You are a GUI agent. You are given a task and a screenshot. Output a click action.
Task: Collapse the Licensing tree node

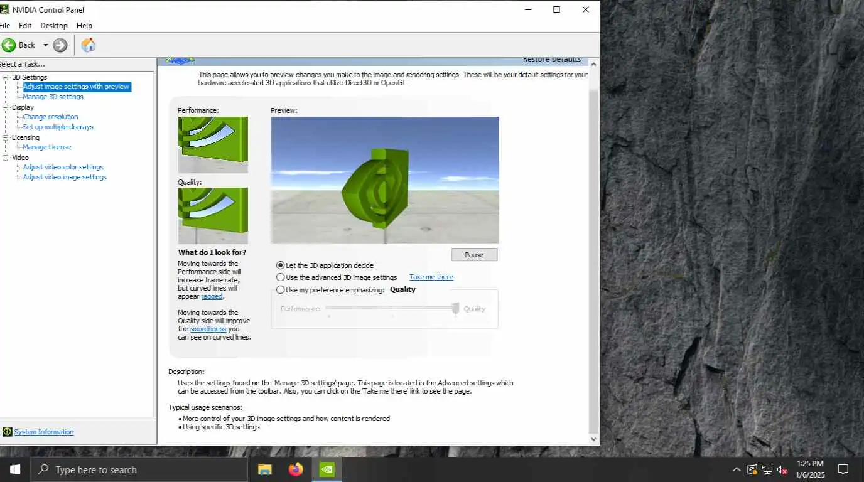point(6,137)
